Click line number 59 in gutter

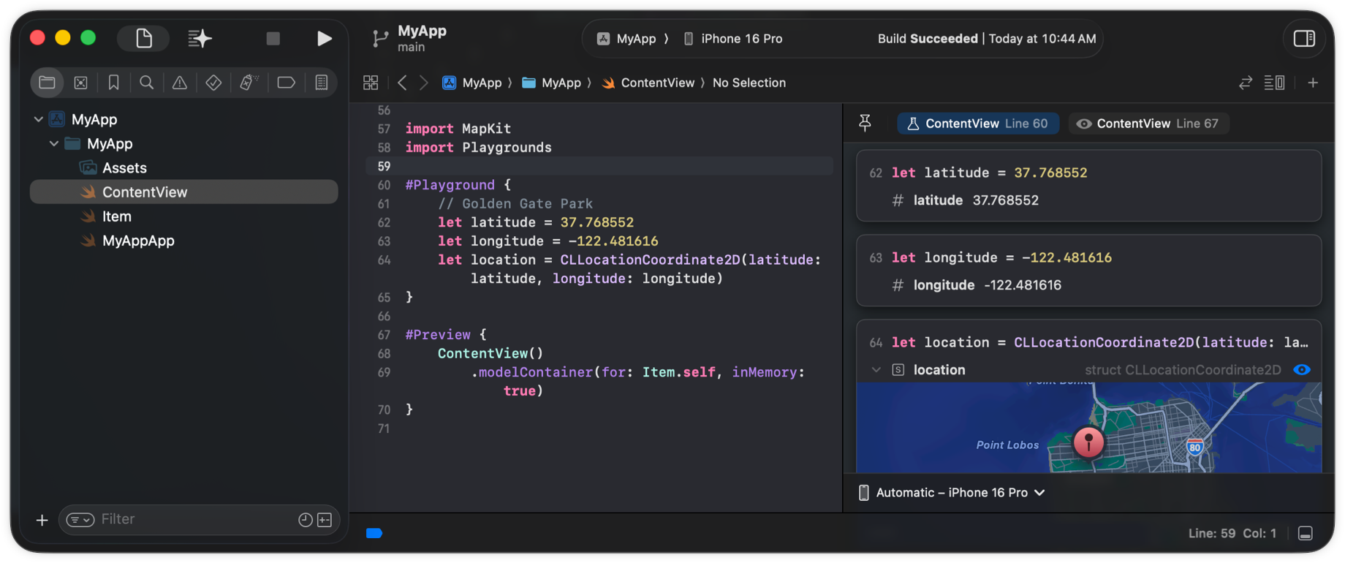pyautogui.click(x=384, y=166)
